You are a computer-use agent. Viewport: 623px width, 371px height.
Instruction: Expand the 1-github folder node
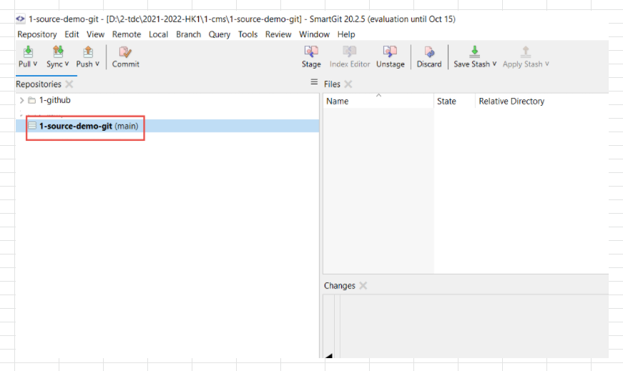pos(22,100)
